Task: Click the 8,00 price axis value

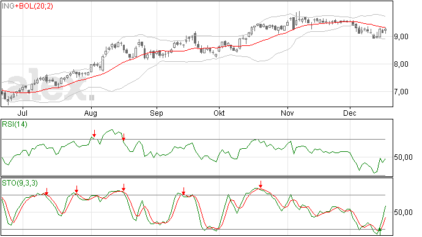Action: click(x=401, y=64)
